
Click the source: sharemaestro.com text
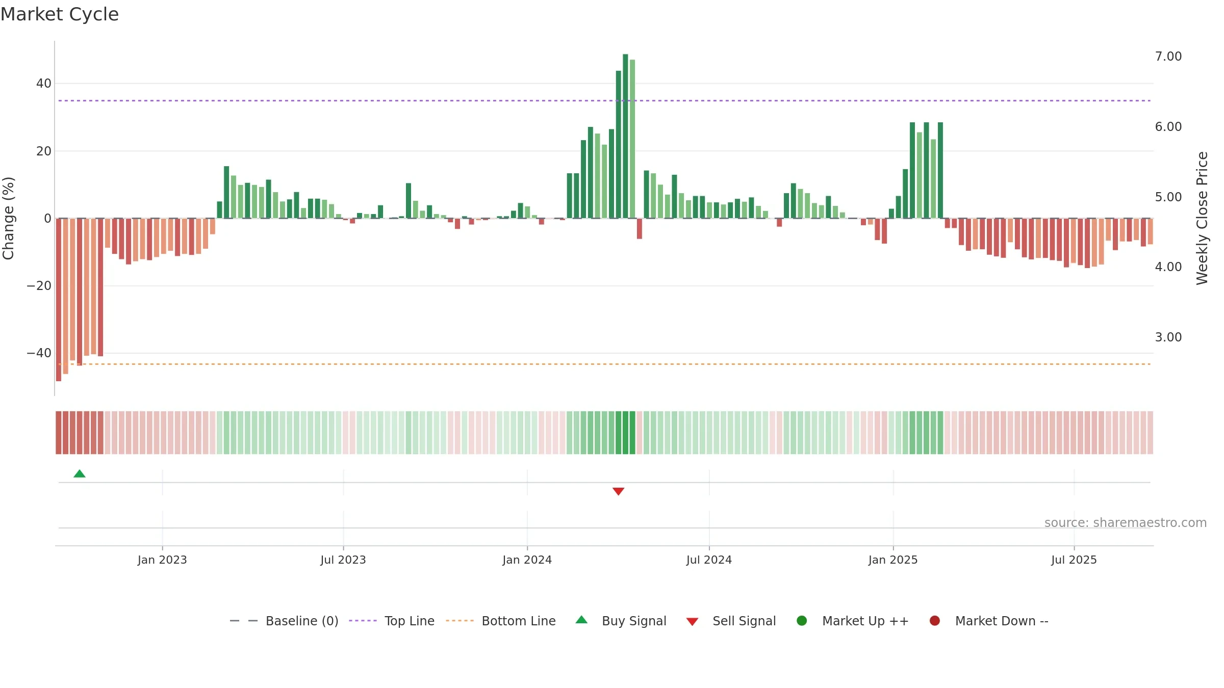pyautogui.click(x=1126, y=523)
